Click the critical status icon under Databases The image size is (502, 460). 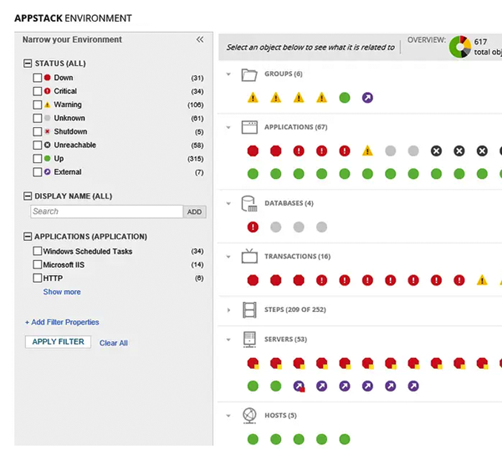(253, 227)
